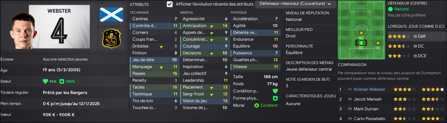Open Jacob Mensah player profile link
This screenshot has width=447, height=123.
[368, 99]
